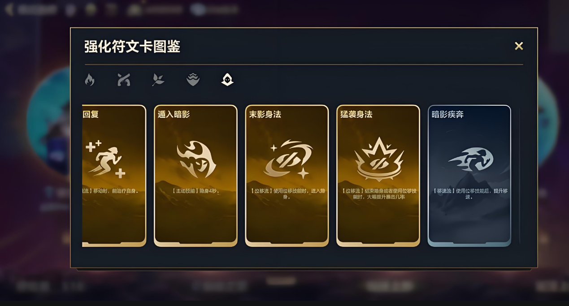Open the 遁入暗影 card title
This screenshot has height=306, width=569.
tap(174, 114)
